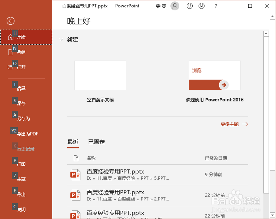Minimize the PowerPoint window
276x219 pixels.
tap(233, 6)
